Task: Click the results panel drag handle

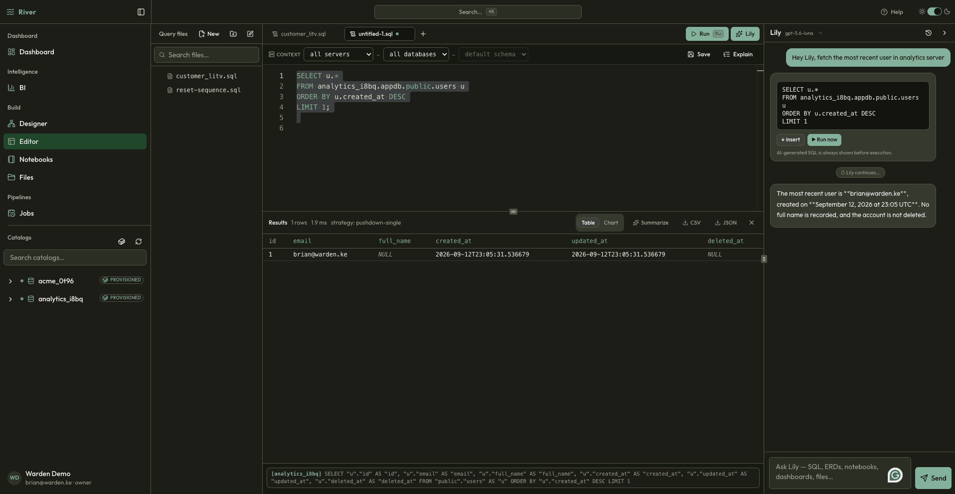Action: coord(513,212)
